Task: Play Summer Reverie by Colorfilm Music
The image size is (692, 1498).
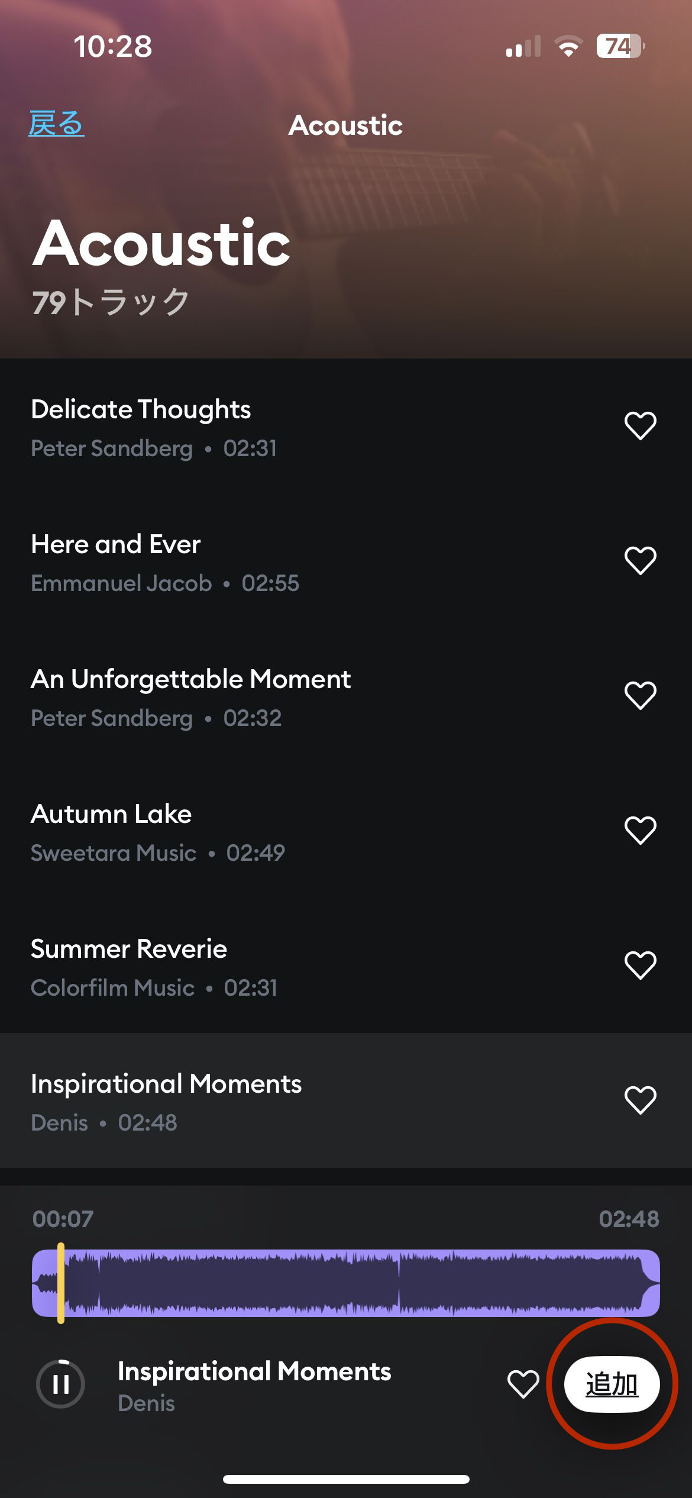Action: tap(237, 967)
